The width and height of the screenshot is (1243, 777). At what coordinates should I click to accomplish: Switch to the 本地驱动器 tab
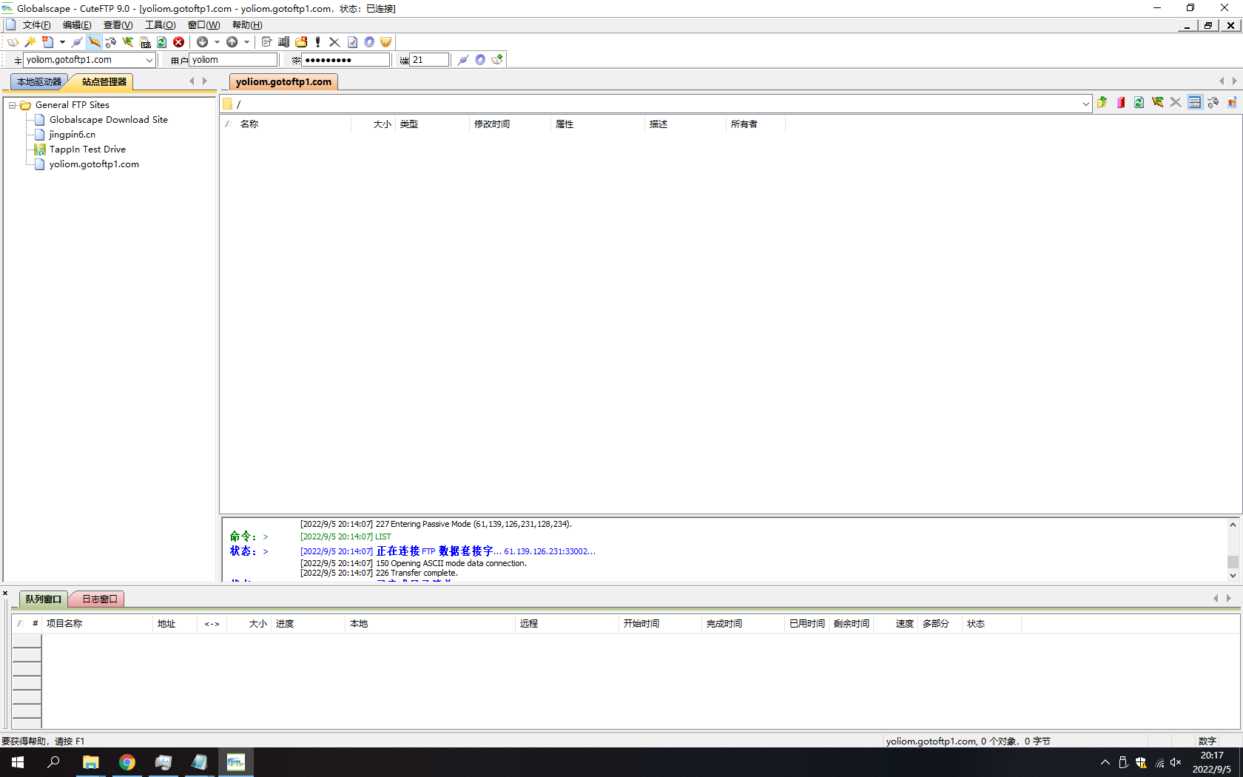coord(39,82)
